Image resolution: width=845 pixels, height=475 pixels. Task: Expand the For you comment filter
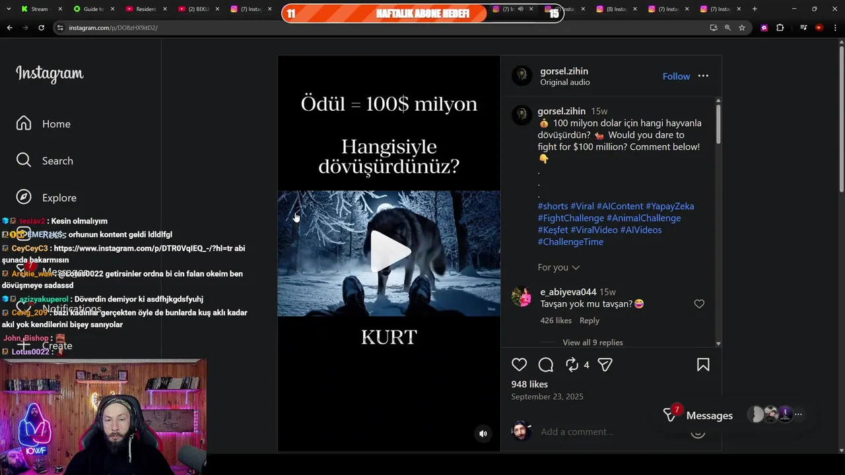(558, 267)
